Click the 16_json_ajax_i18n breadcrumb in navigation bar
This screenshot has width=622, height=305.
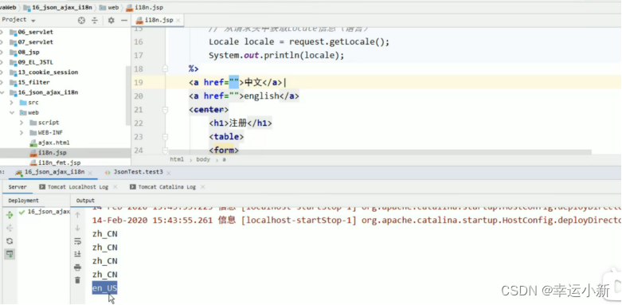(x=58, y=7)
